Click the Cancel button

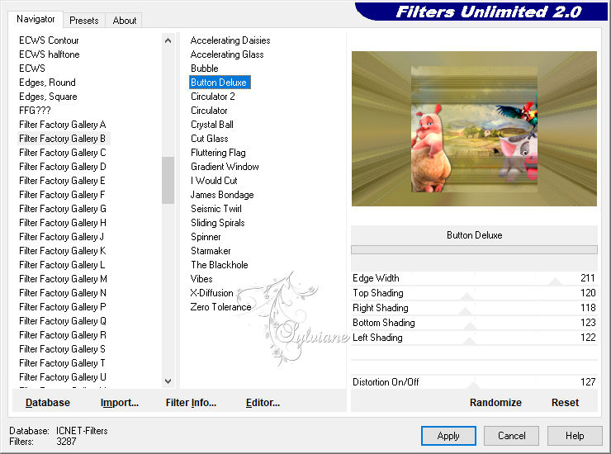(x=511, y=436)
